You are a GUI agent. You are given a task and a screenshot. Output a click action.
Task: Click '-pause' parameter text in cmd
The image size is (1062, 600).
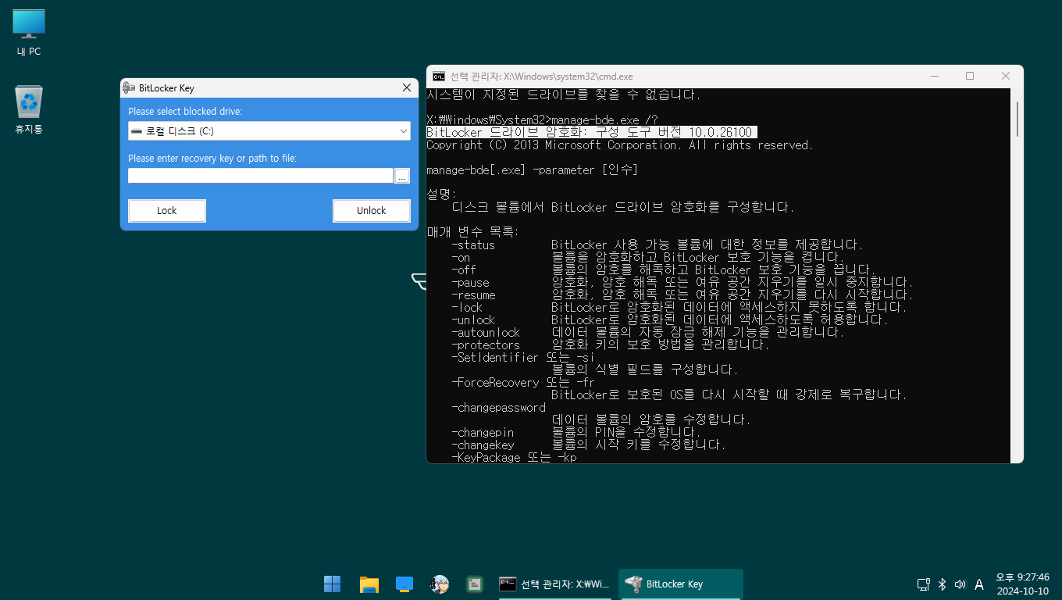[x=470, y=282]
